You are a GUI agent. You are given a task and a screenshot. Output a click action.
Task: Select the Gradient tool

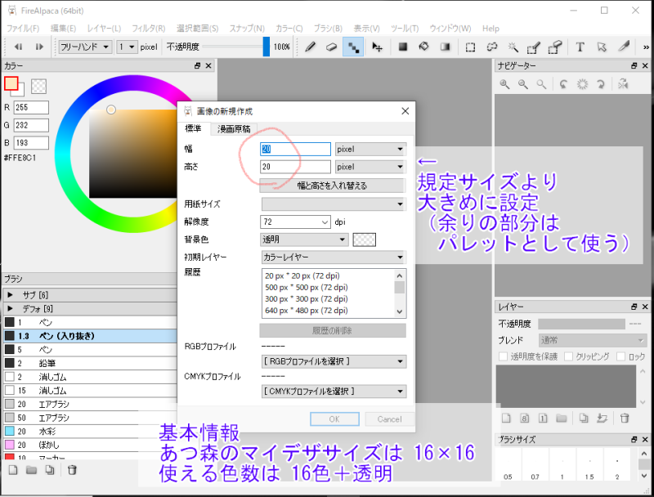click(446, 47)
